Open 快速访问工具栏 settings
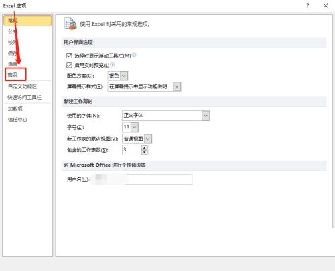Viewport: 335px width, 271px height. [x=25, y=97]
